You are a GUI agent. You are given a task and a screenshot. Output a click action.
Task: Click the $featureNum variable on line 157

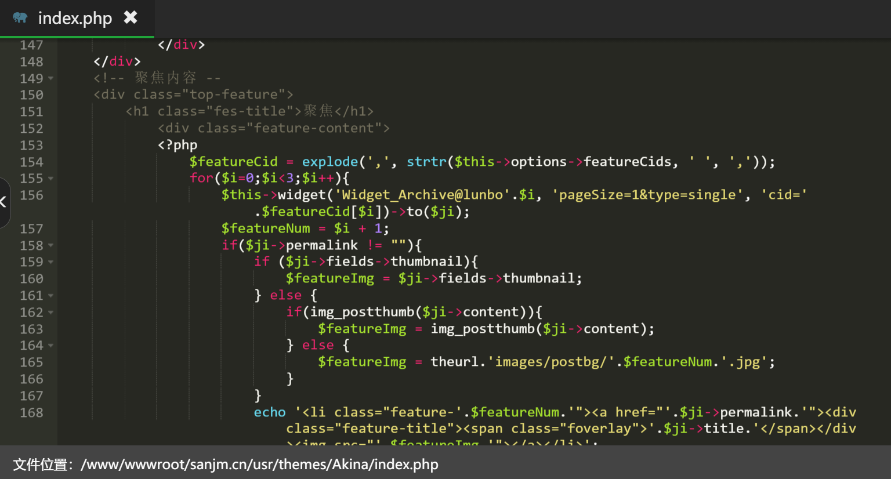click(265, 228)
